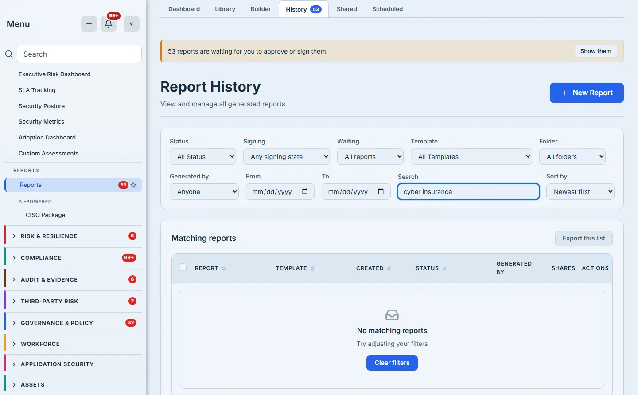Click the Show them button
The height and width of the screenshot is (395, 638).
[595, 51]
